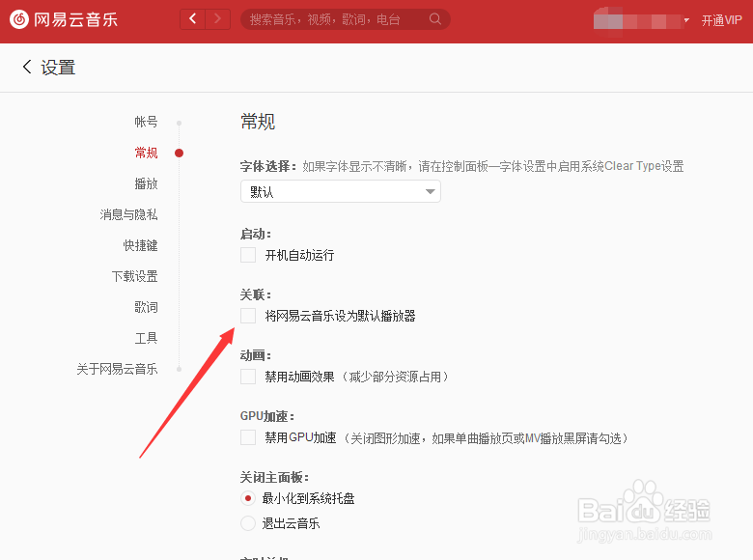Screen dimensions: 753x560
Task: Open the 默认 font selection dropdown
Action: (341, 191)
